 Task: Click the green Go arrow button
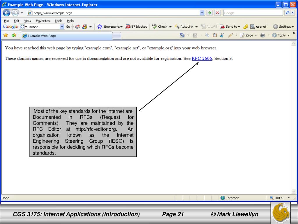(x=210, y=13)
